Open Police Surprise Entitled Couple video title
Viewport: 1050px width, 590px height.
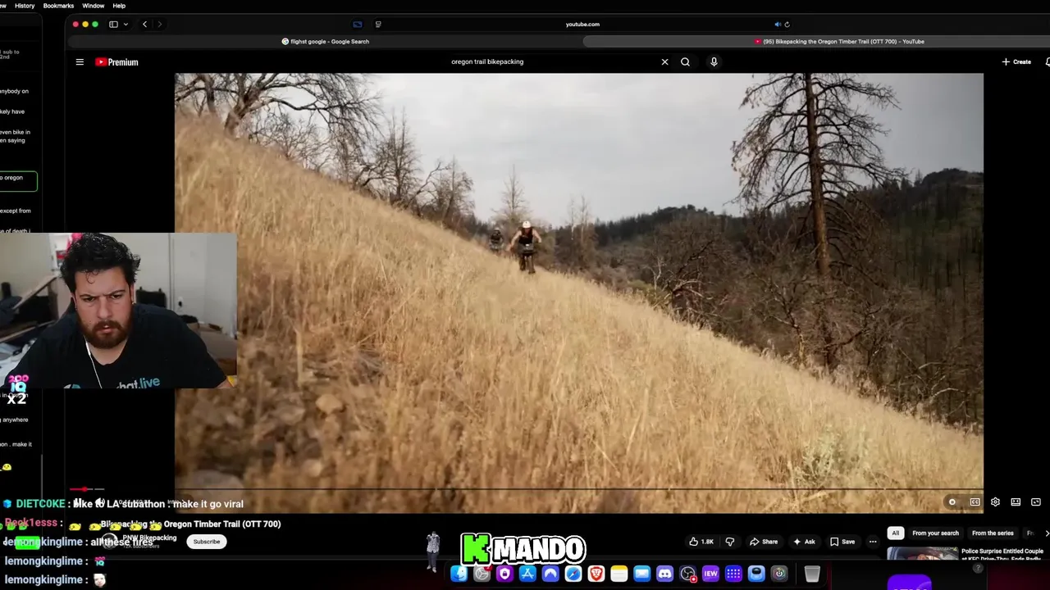pyautogui.click(x=1002, y=555)
